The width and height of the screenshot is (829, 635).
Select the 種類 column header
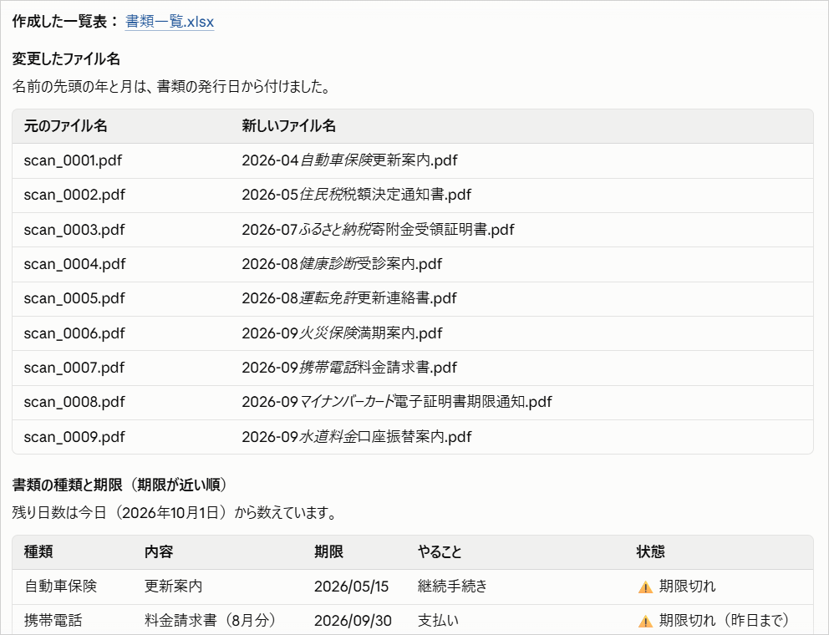point(38,552)
